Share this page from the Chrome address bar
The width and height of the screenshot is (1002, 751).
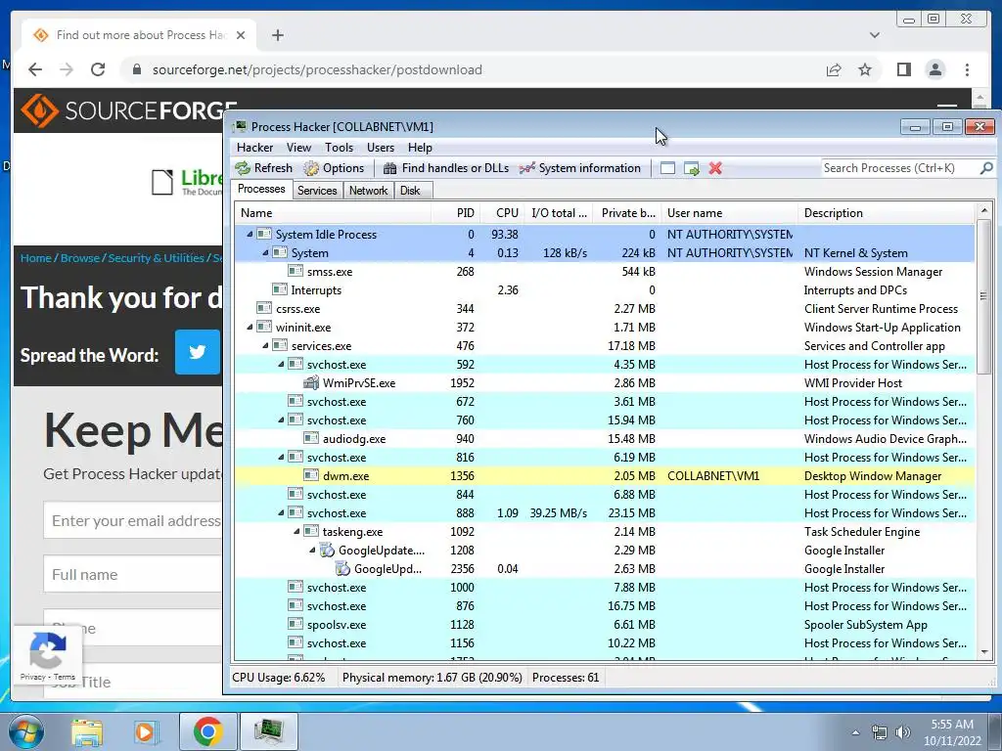834,69
